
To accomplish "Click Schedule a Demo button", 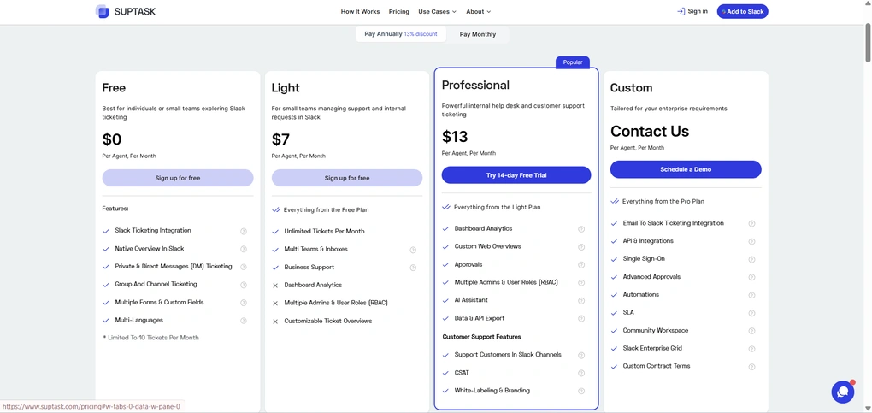I will 686,169.
